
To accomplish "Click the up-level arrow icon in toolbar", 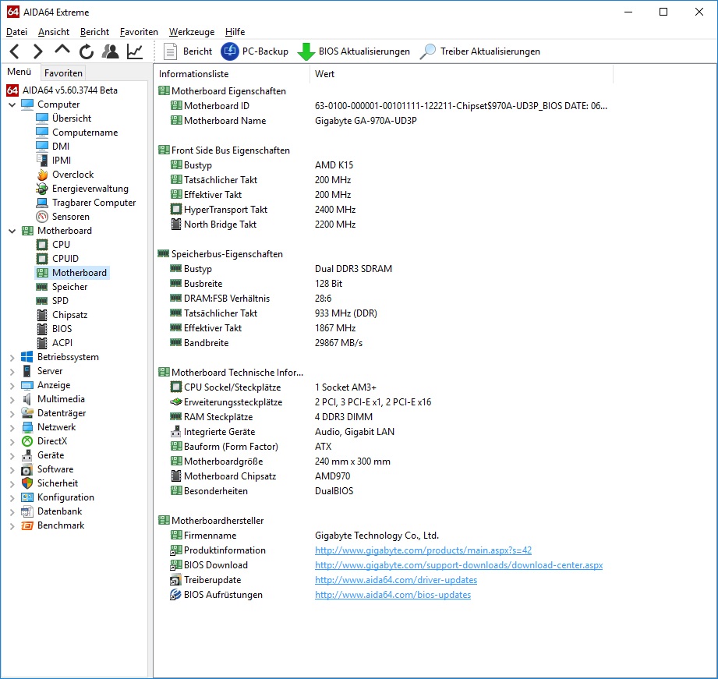I will (62, 50).
